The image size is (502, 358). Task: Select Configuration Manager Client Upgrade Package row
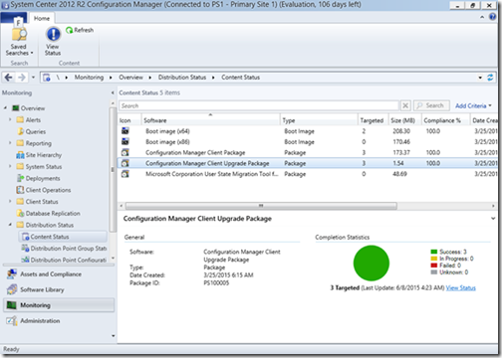coord(308,163)
